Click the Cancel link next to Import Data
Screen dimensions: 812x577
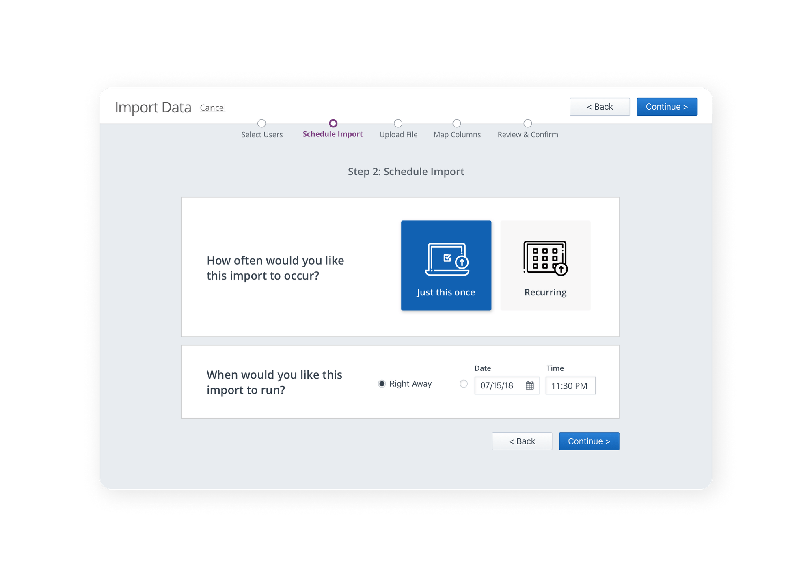213,108
